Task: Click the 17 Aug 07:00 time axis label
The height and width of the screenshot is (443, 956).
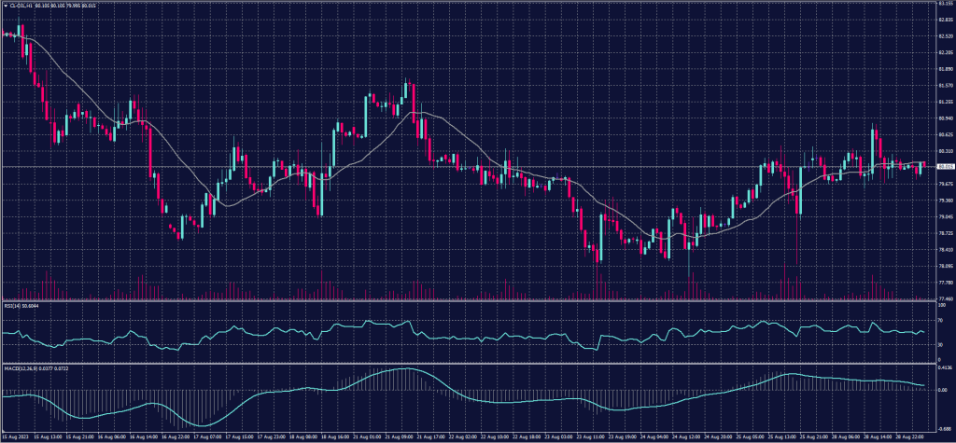Action: (x=206, y=437)
